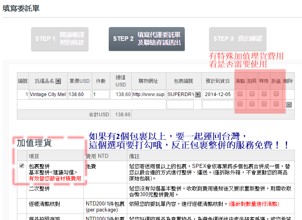The image size is (302, 220).
Task: Click the 逐樣清點核對 row label
Action: tap(44, 204)
